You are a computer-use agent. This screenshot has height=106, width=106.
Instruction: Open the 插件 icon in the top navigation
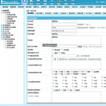click(59, 1)
